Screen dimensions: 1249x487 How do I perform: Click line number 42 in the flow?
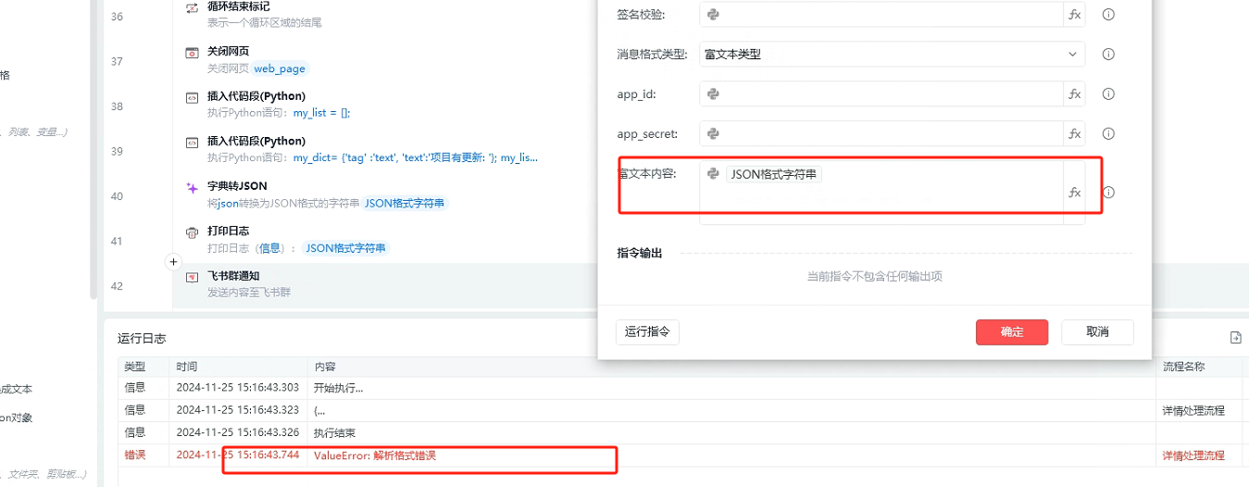(x=117, y=286)
